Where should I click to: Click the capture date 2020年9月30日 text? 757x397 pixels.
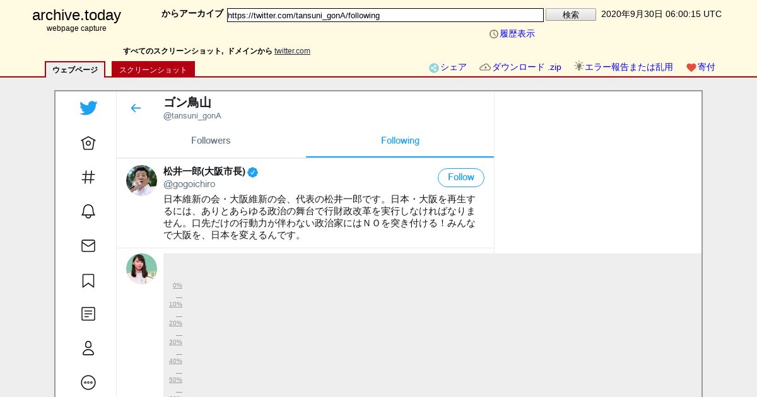click(661, 14)
